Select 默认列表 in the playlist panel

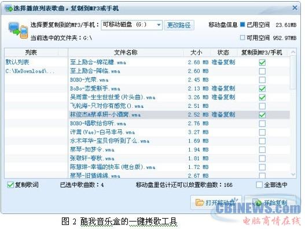click(17, 62)
